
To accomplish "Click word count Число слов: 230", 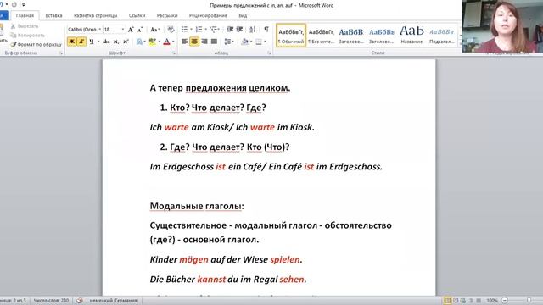I will click(x=51, y=301).
